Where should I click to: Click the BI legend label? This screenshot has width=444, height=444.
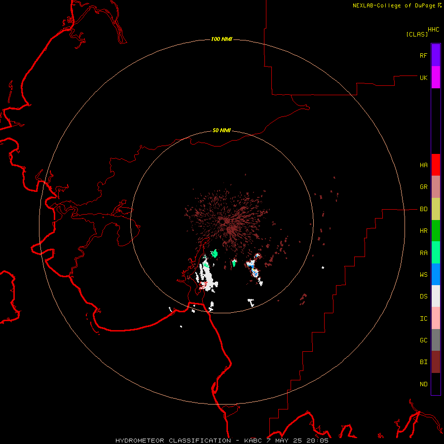[423, 362]
